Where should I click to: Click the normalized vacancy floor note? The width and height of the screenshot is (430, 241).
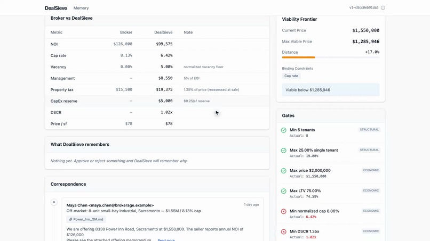[x=203, y=67]
